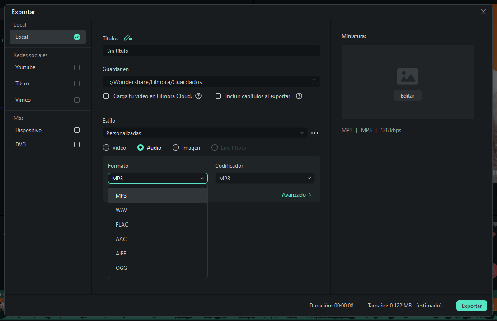Pick WAV from the format list
Image resolution: width=497 pixels, height=321 pixels.
[158, 210]
